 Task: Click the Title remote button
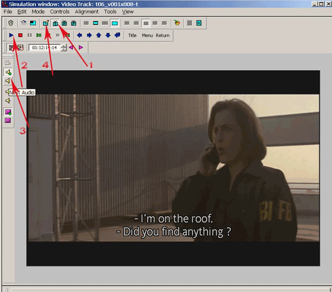coord(132,35)
